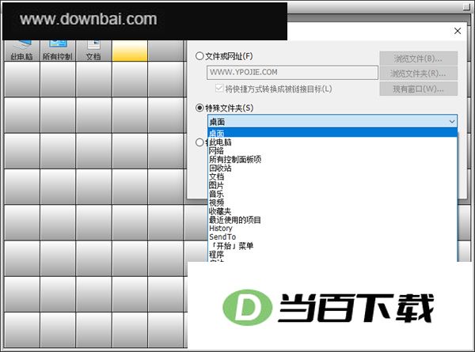Choose 所有控制面板项 in the dropdown list

332,159
